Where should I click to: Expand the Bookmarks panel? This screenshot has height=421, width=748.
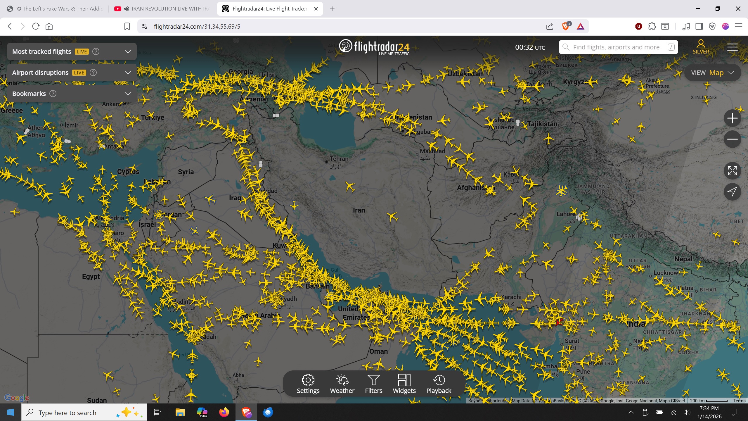click(x=128, y=94)
